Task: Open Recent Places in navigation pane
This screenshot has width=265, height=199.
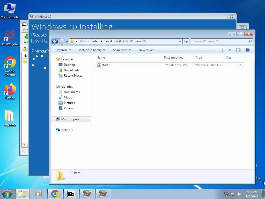Action: click(x=73, y=75)
